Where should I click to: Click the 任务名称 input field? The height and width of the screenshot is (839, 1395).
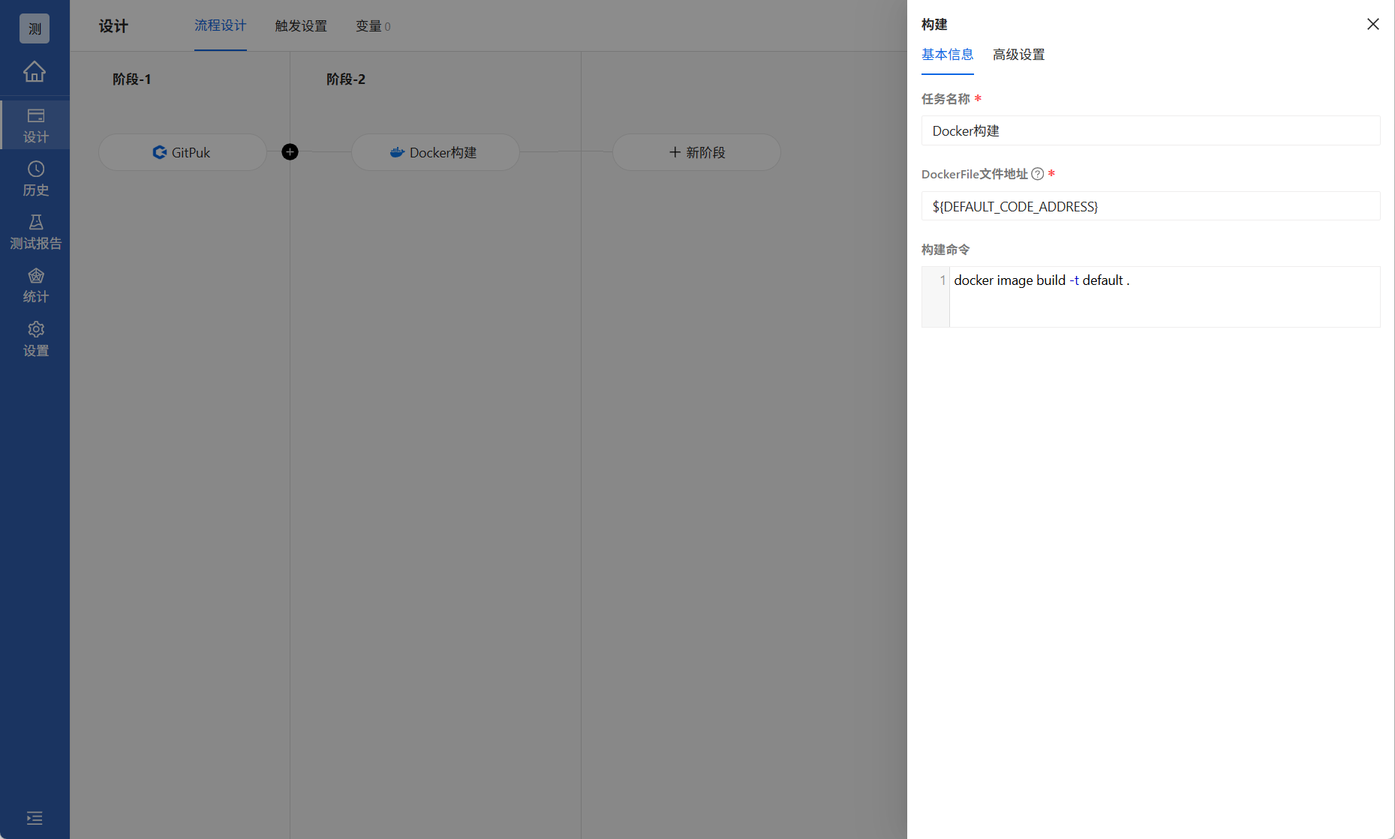click(1150, 130)
